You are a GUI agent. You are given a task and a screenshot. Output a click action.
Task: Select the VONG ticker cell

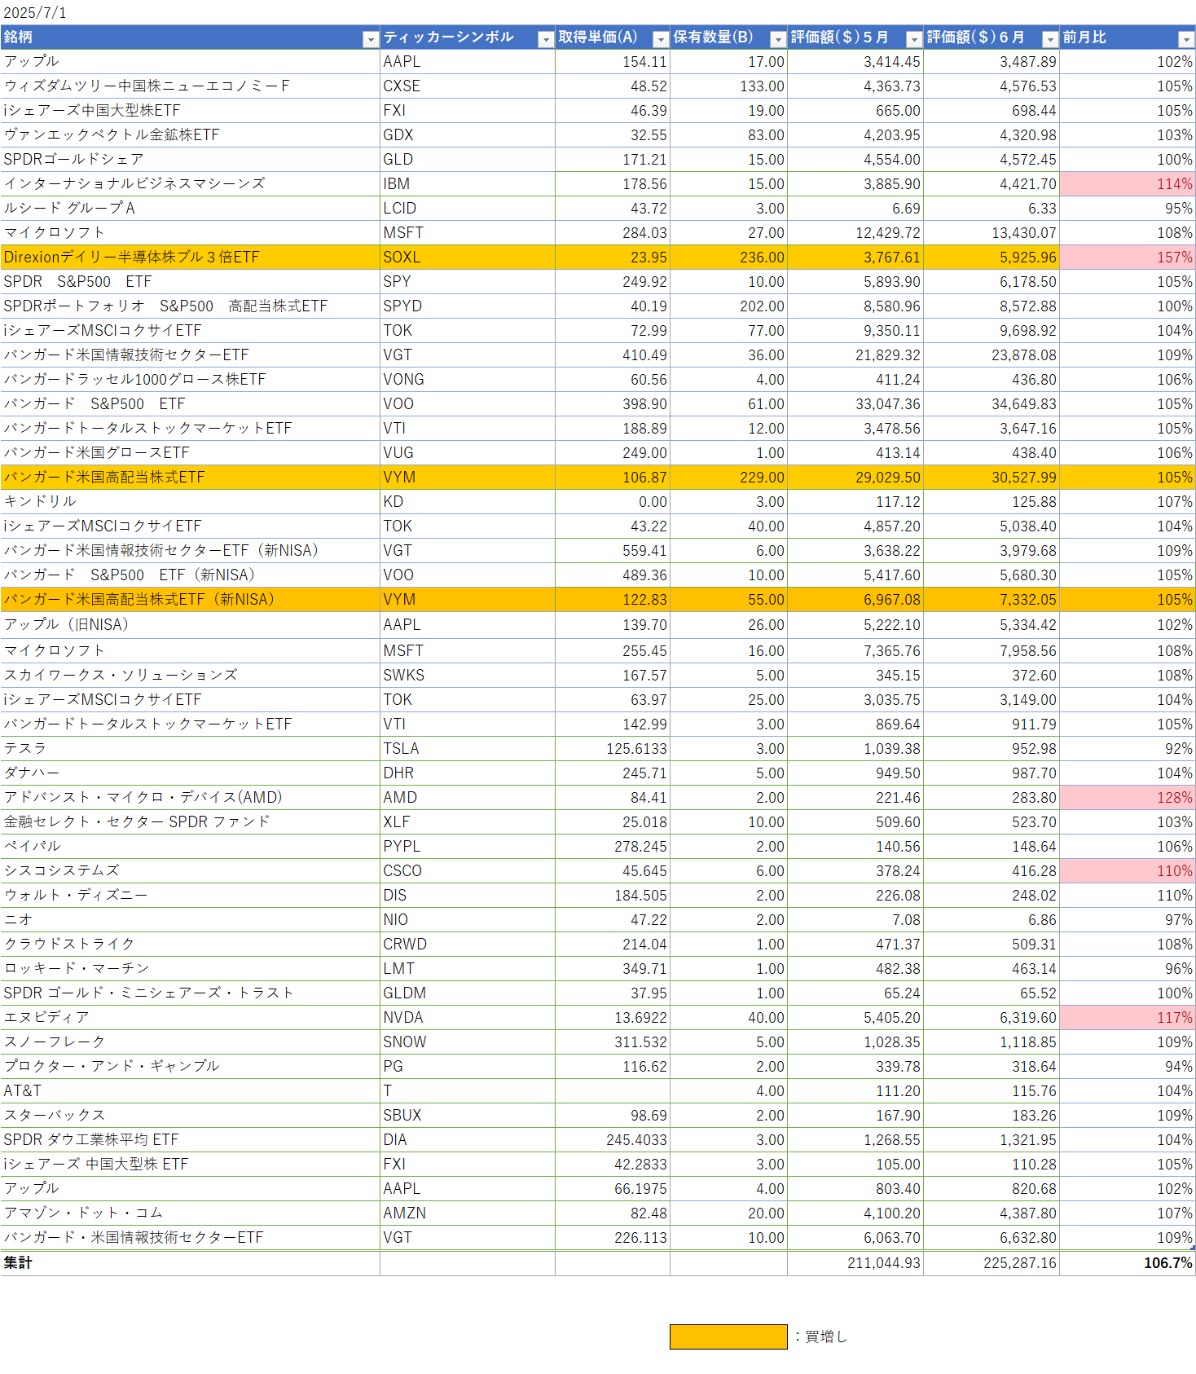tap(468, 380)
